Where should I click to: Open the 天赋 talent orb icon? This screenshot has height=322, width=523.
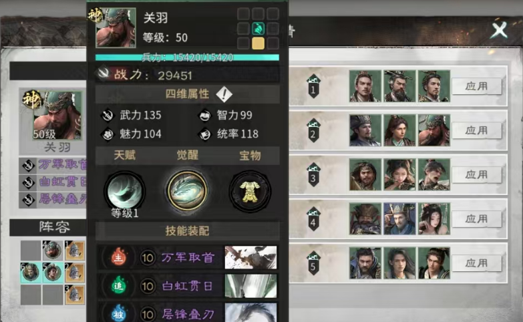125,190
